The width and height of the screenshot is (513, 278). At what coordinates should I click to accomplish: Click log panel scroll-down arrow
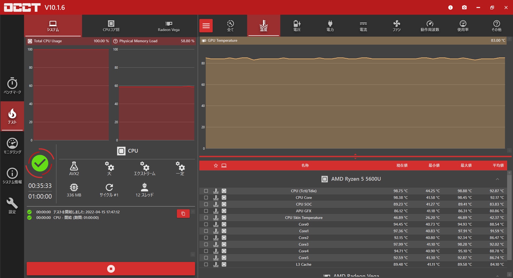[193, 254]
